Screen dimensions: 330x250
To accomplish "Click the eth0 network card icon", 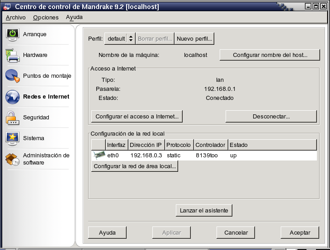I will click(x=98, y=156).
